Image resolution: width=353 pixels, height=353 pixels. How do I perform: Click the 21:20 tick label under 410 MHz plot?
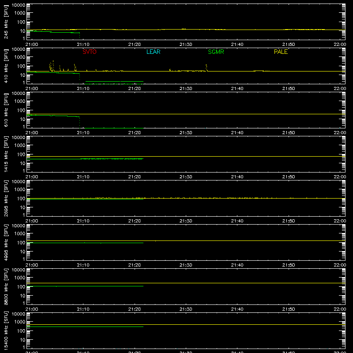[135, 89]
